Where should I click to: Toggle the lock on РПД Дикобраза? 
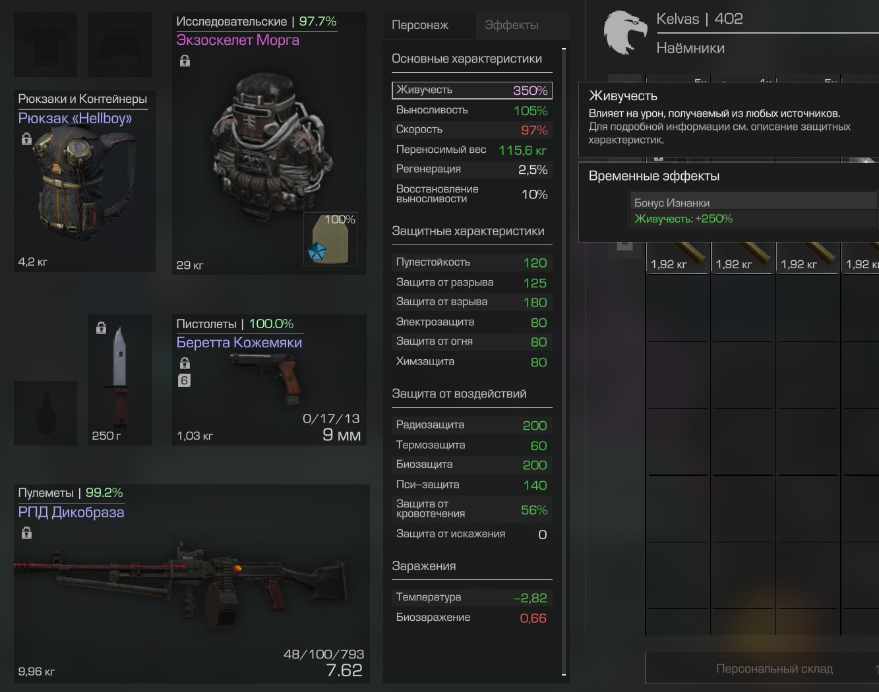tap(26, 533)
